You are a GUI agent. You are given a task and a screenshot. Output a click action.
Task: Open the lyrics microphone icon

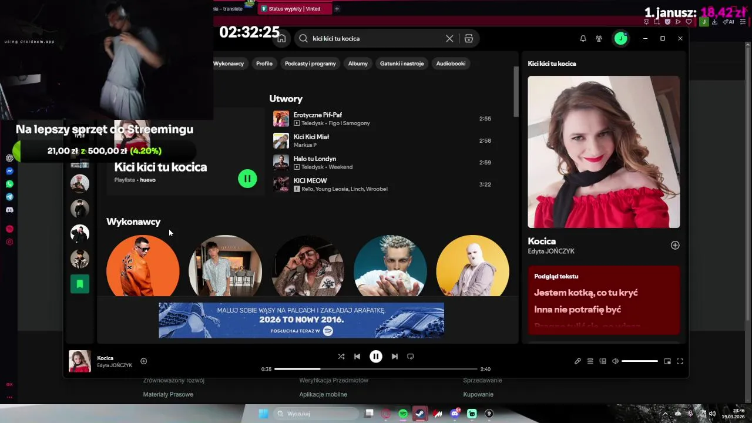[x=578, y=361]
